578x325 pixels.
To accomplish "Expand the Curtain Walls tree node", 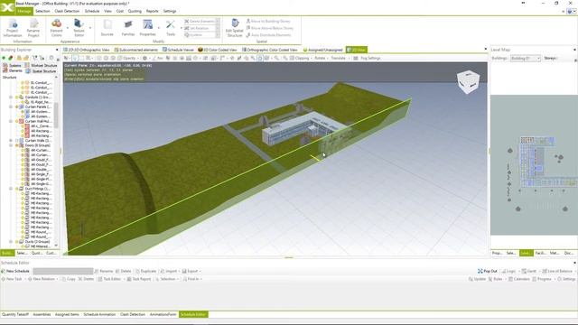I will (11, 141).
